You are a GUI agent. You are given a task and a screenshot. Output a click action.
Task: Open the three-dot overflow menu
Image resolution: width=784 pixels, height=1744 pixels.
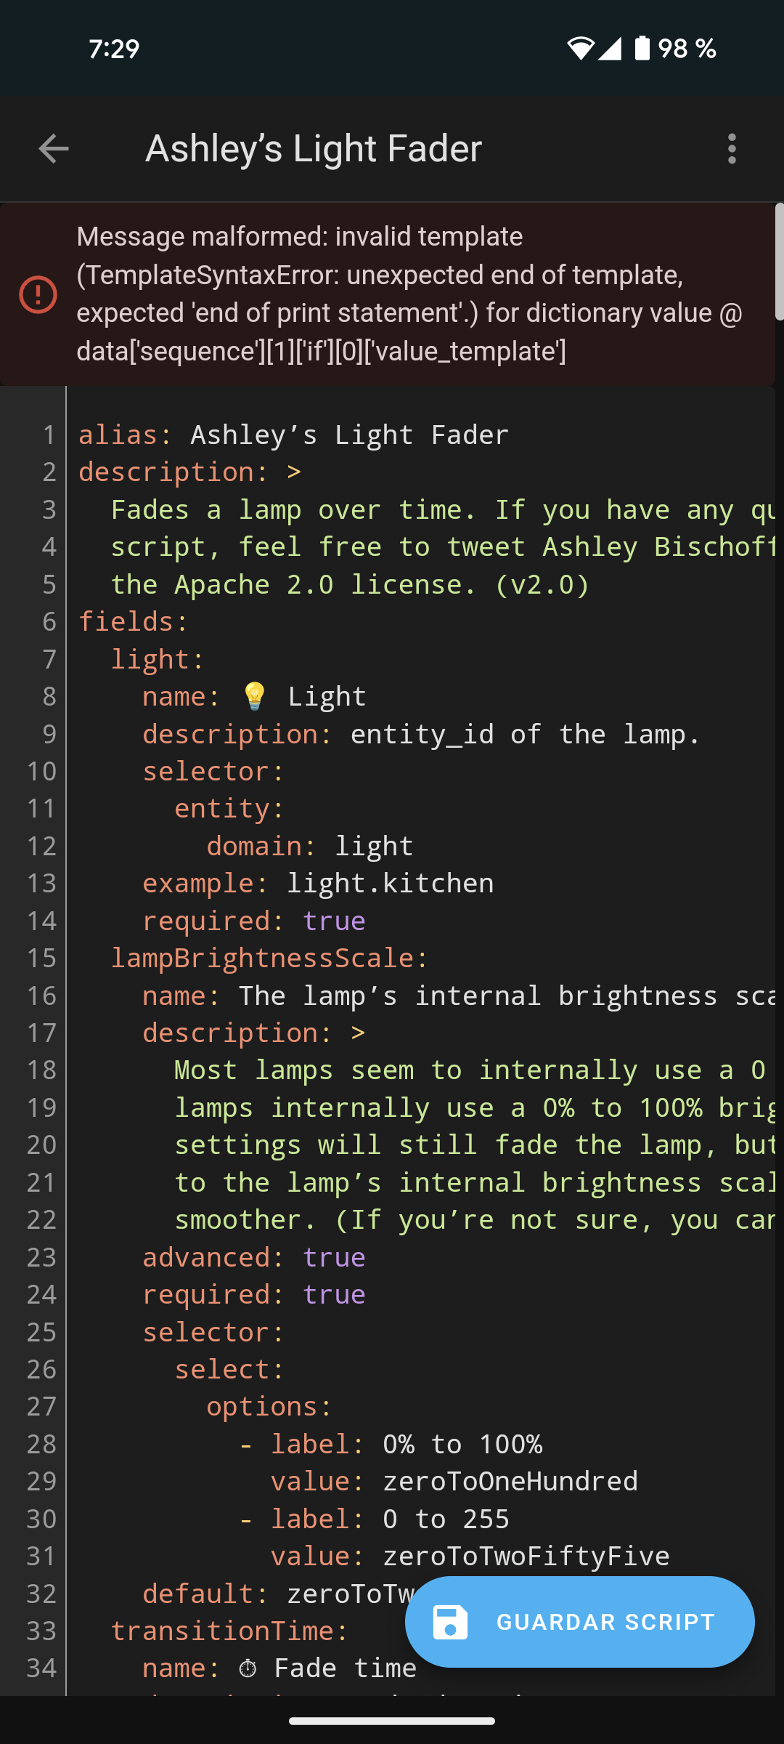point(732,148)
